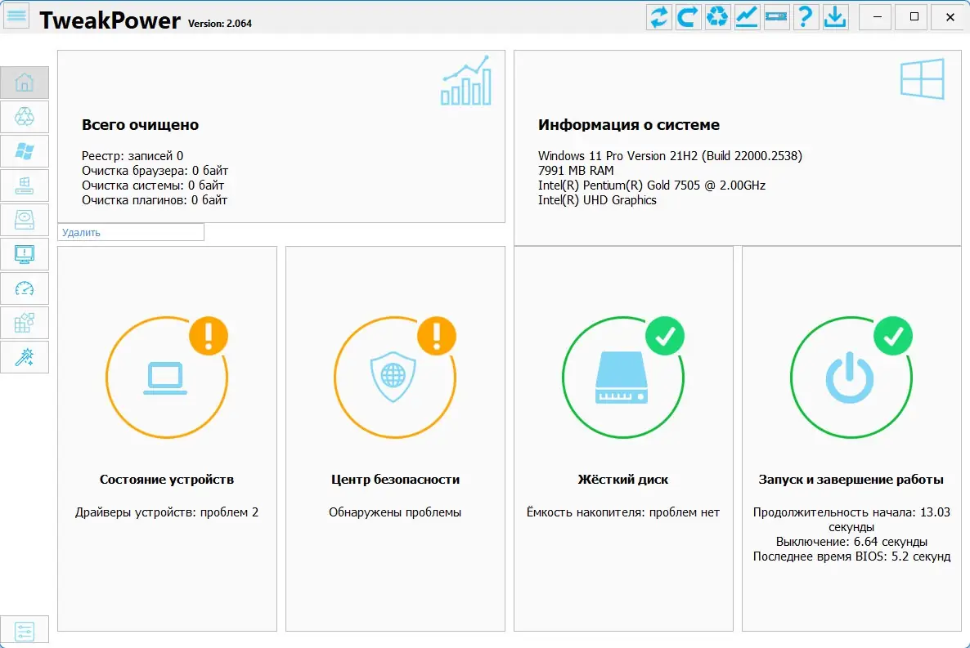Click the Информация о системе heading

[x=628, y=125]
